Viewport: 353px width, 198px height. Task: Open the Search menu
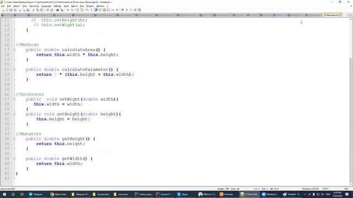point(17,6)
